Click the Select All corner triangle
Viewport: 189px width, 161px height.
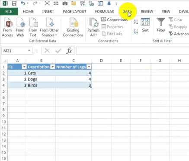(x=4, y=61)
